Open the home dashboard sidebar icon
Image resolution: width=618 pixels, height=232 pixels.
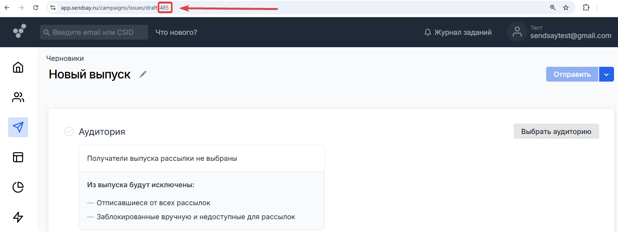click(x=18, y=67)
